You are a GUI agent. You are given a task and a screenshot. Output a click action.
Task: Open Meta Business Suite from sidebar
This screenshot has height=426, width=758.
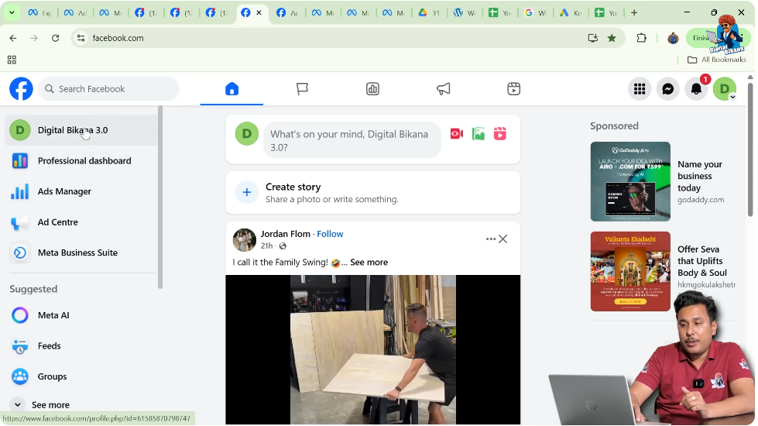81,253
